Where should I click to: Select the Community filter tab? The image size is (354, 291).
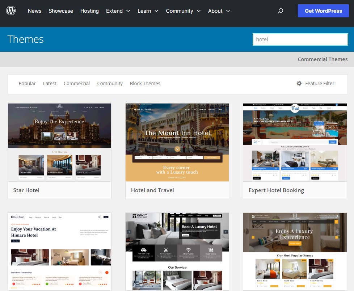(x=110, y=83)
